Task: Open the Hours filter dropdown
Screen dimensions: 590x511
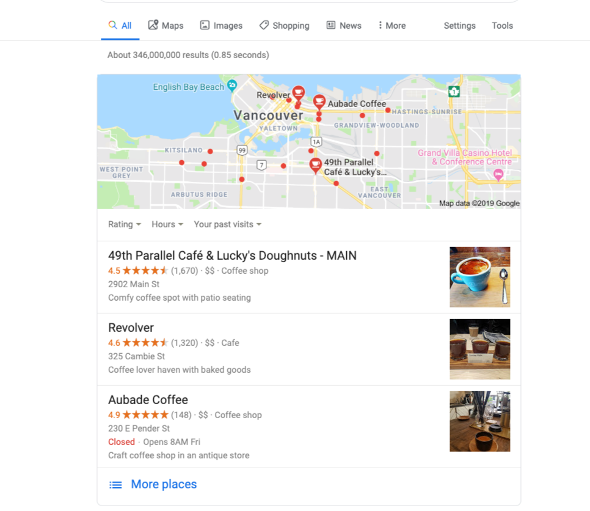Action: coord(167,224)
